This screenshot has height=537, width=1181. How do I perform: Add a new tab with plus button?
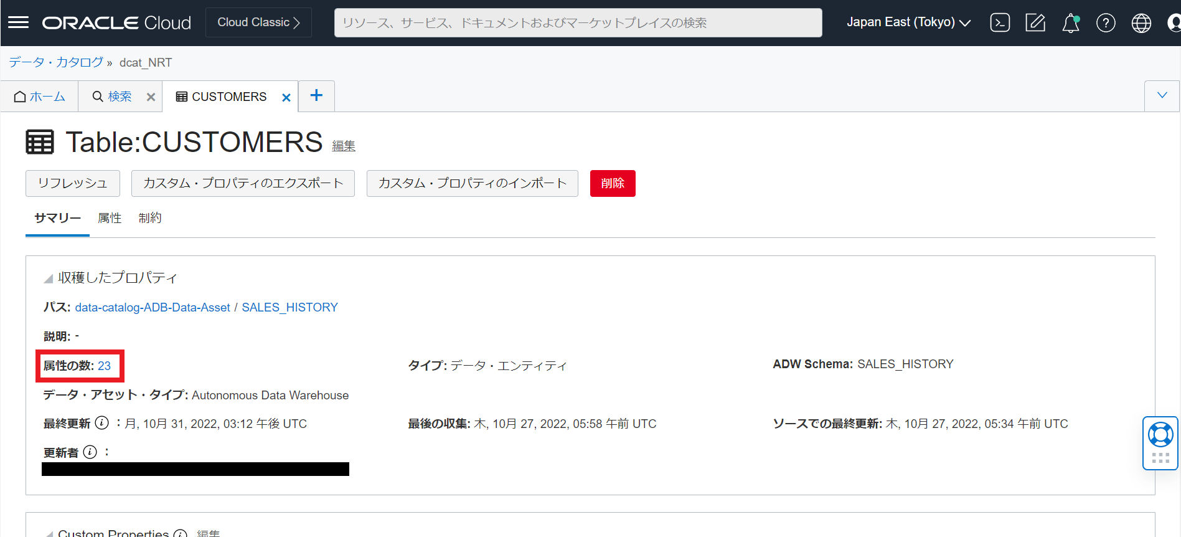(316, 95)
